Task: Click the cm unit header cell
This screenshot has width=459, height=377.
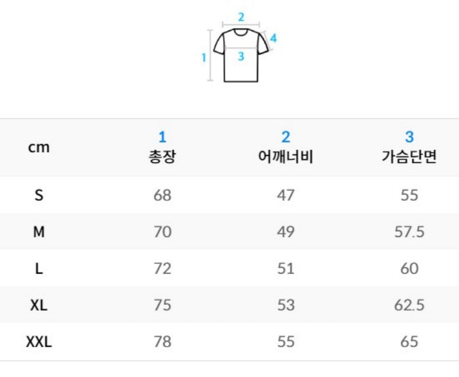Action: pos(38,147)
